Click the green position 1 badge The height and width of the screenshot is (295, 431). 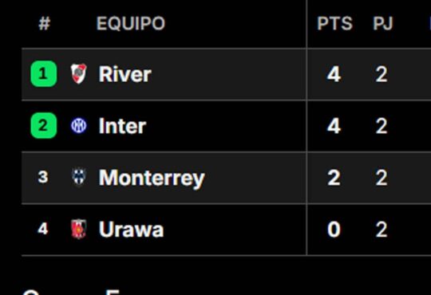pyautogui.click(x=44, y=74)
